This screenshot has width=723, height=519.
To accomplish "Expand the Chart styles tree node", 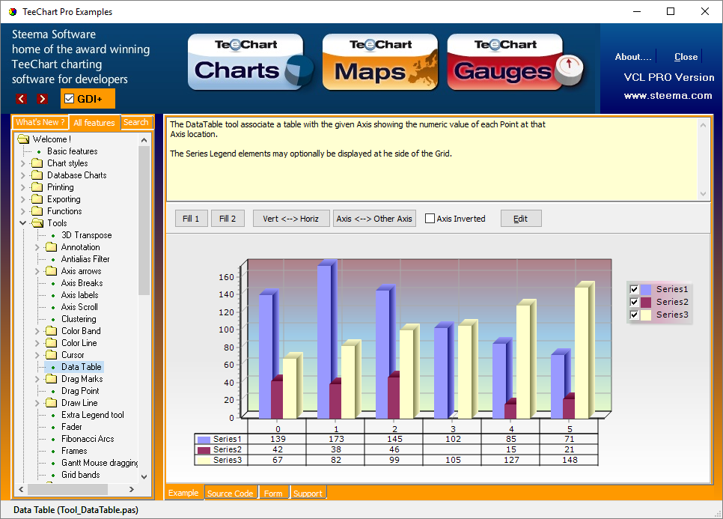I will point(23,163).
